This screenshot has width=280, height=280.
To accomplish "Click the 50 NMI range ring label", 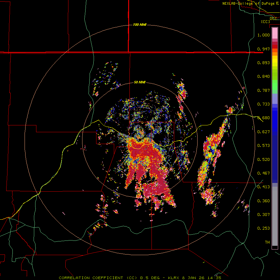I will [x=140, y=82].
